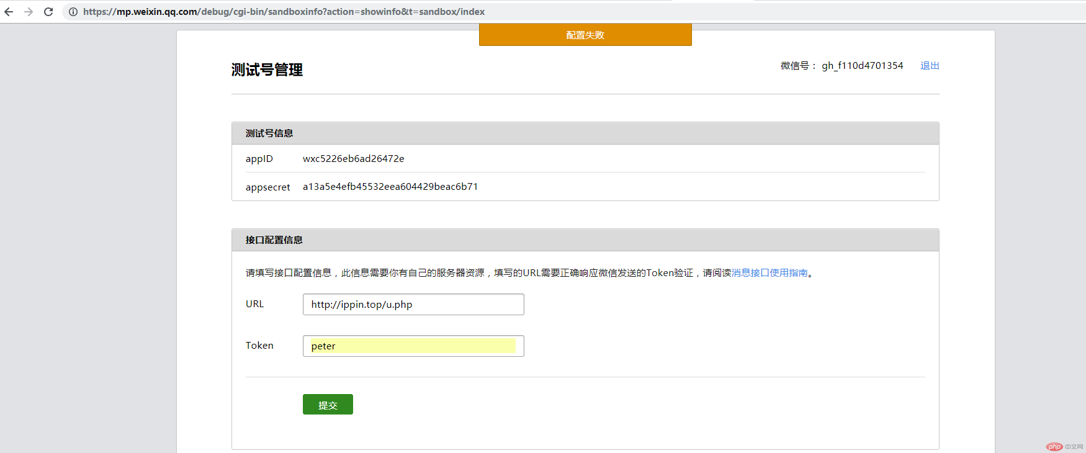Image resolution: width=1086 pixels, height=453 pixels.
Task: Submit configuration with 提交 button
Action: point(328,405)
